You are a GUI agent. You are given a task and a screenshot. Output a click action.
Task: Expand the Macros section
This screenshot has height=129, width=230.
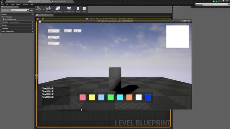[x=4, y=25]
